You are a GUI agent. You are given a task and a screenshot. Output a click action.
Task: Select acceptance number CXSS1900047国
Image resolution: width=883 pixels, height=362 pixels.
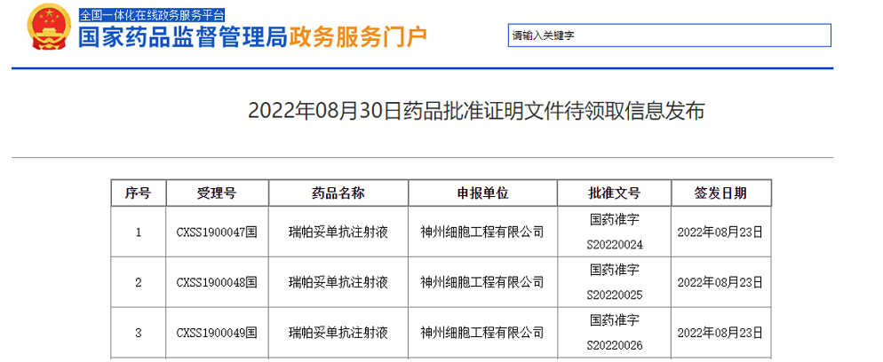[x=217, y=232]
